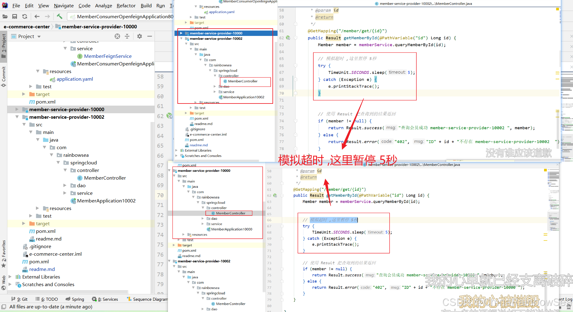Click gutter icon on line 62 in lower screenshot

click(x=275, y=195)
